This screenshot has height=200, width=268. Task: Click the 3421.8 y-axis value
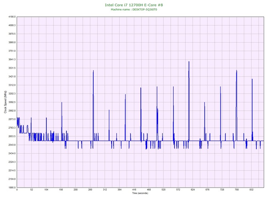click(x=12, y=76)
